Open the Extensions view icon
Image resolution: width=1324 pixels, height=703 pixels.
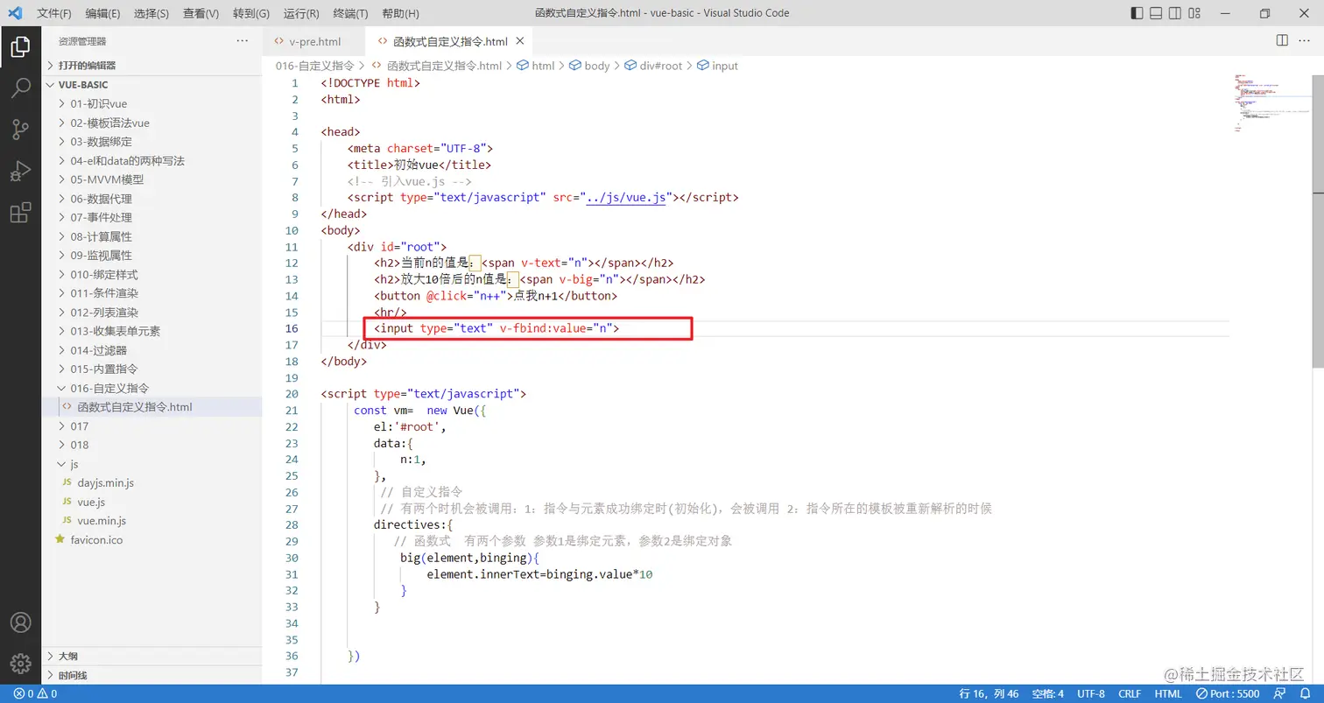pos(20,213)
